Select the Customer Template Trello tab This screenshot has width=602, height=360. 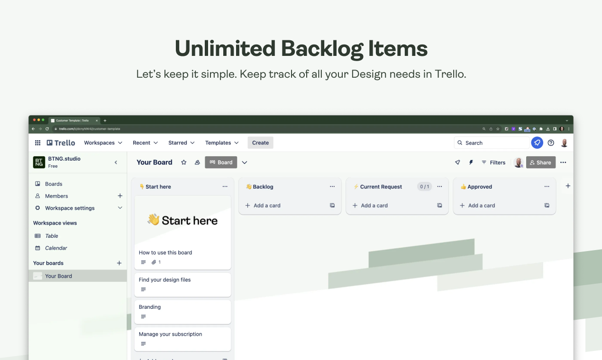coord(73,120)
